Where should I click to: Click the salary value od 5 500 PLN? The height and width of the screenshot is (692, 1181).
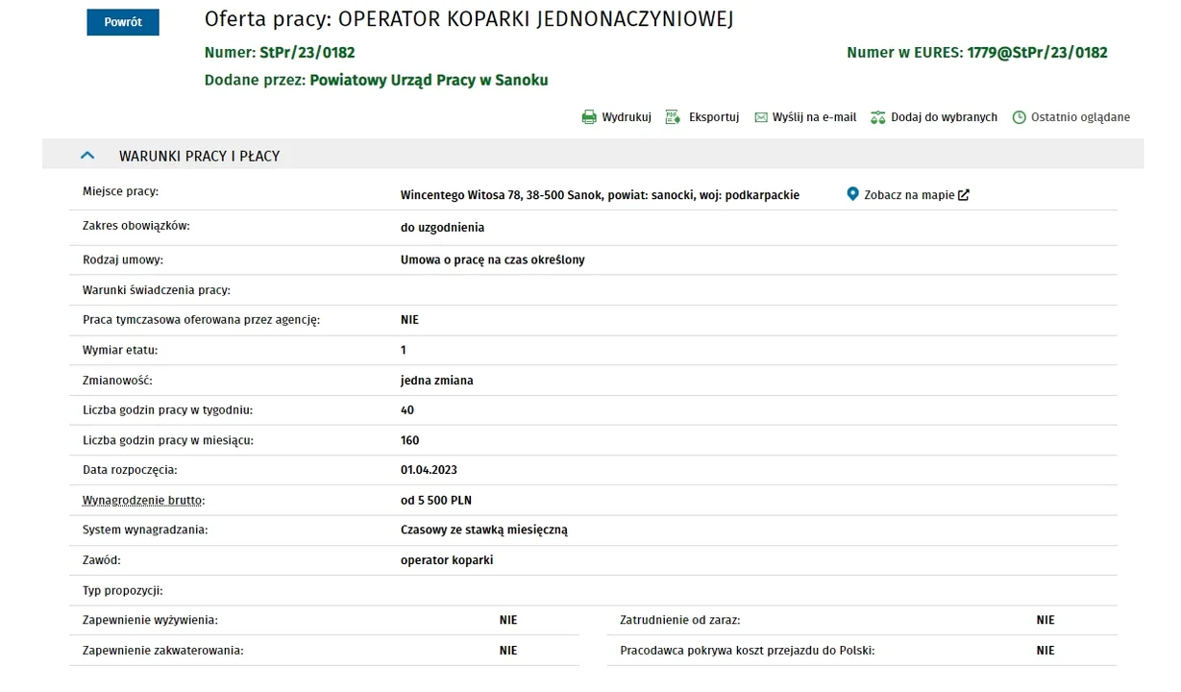click(436, 501)
